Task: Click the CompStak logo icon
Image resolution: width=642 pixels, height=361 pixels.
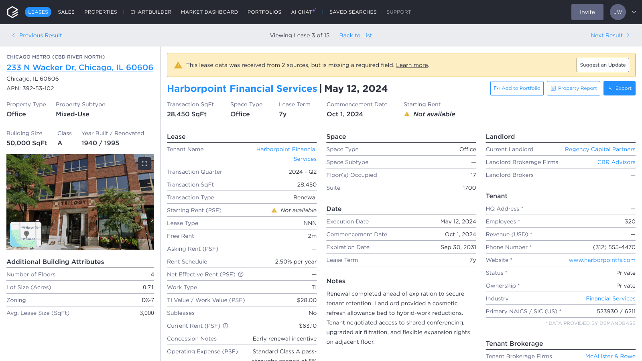Action: pos(12,12)
